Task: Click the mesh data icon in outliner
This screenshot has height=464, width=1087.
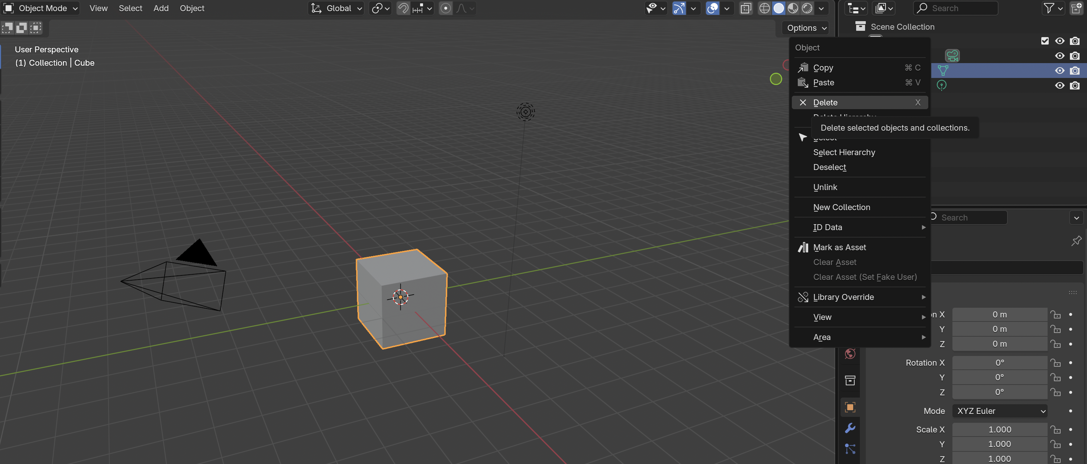Action: pos(943,71)
